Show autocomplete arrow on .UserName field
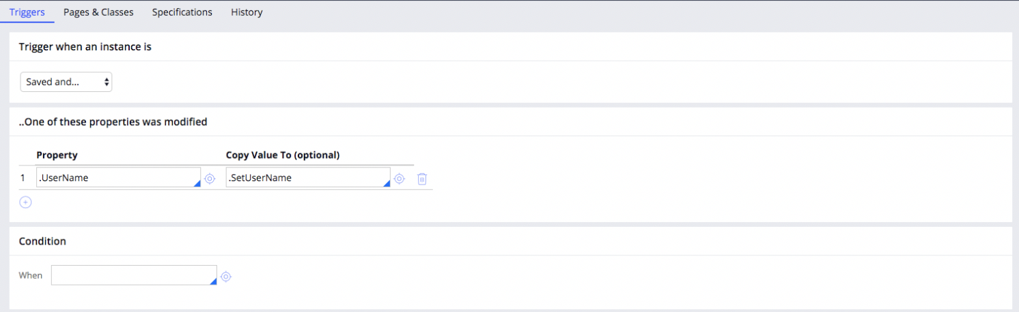The height and width of the screenshot is (312, 1019). tap(197, 183)
